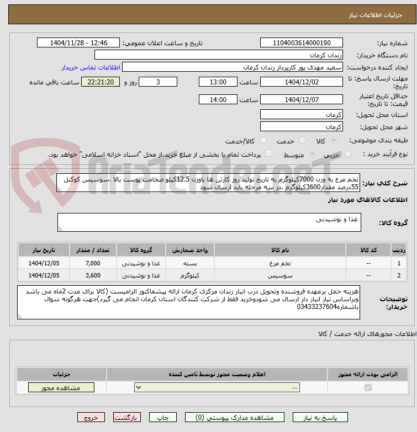This screenshot has width=417, height=432.
Task: Click the کیلوگرم unit cell
Action: point(190,275)
